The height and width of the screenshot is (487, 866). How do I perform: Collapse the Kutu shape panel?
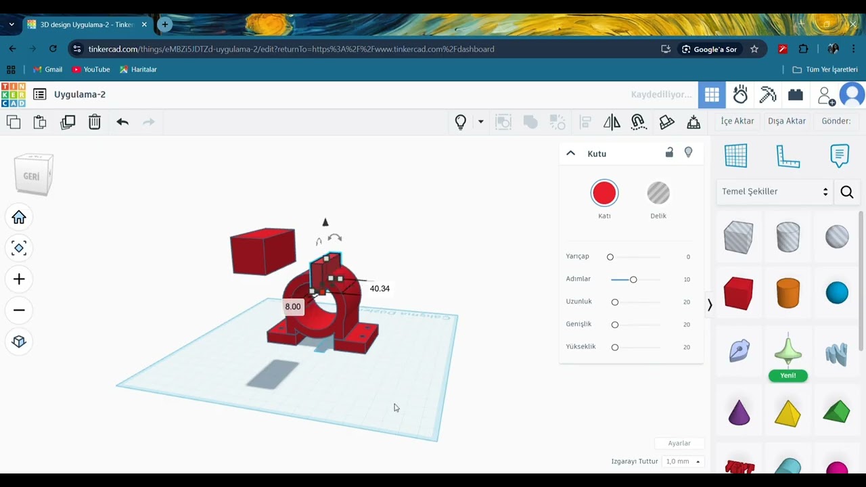[x=571, y=154]
